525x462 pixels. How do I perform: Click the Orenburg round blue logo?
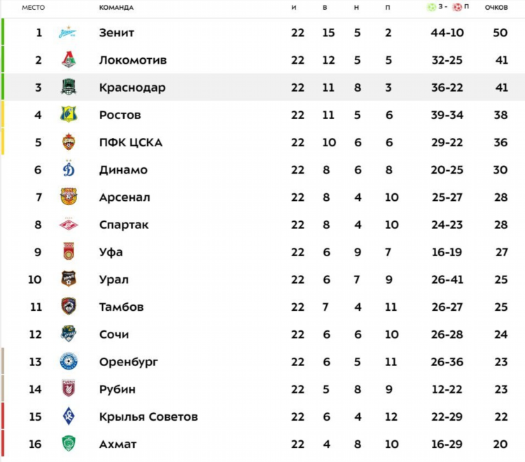69,361
